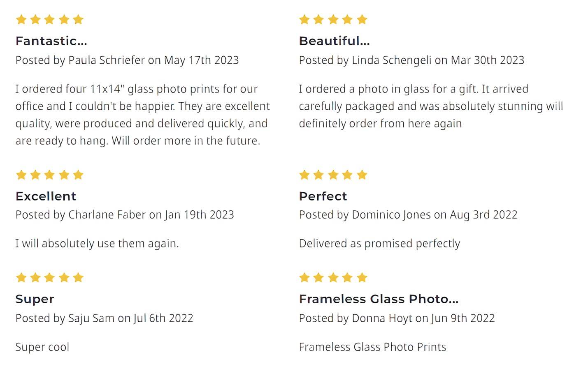Click the Frameless Glass Photo... review title
This screenshot has height=369, width=581.
tap(379, 299)
